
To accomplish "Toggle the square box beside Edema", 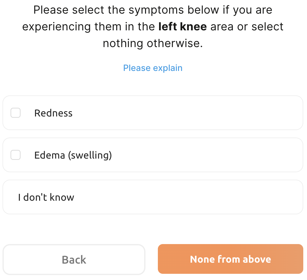I will tap(16, 155).
